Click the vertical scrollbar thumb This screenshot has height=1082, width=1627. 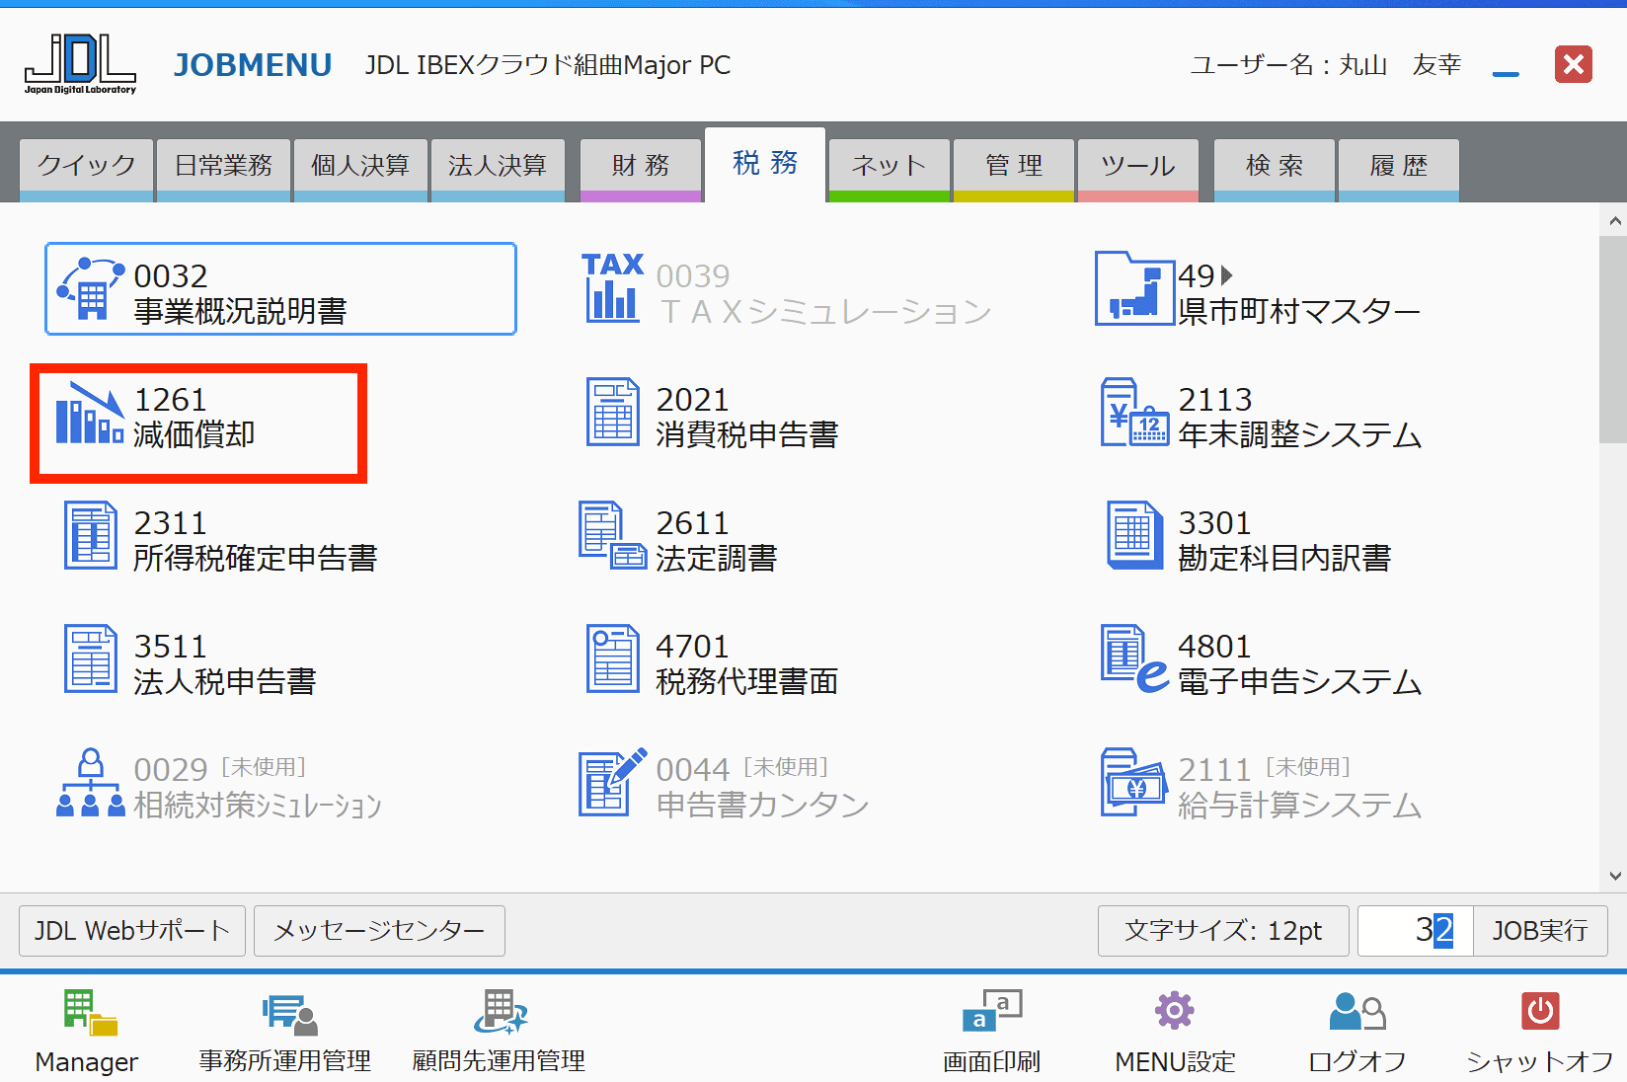(x=1613, y=339)
